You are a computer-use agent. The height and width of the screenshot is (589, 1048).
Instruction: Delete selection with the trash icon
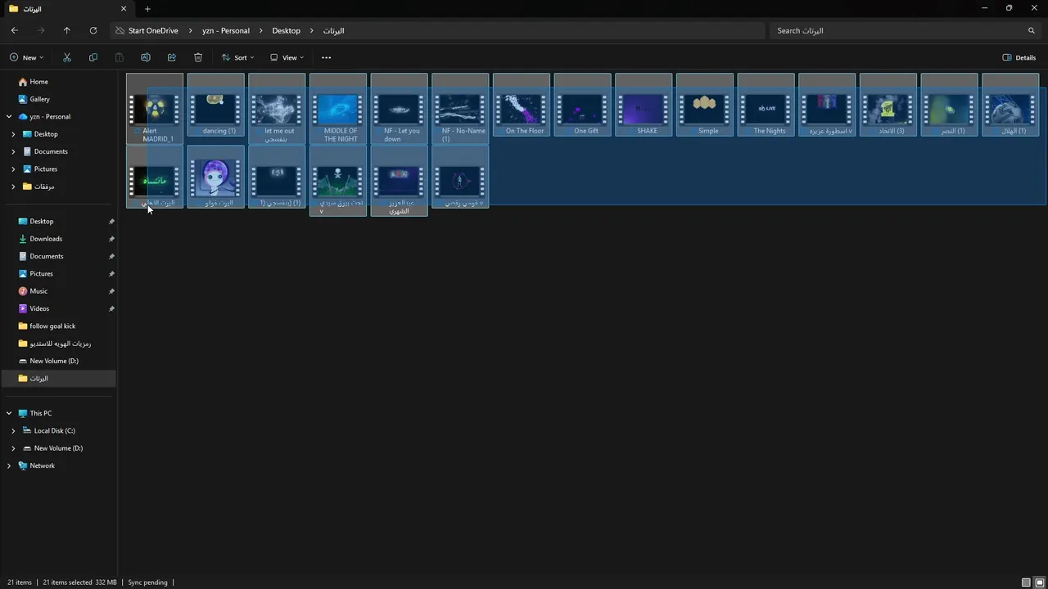click(x=198, y=57)
